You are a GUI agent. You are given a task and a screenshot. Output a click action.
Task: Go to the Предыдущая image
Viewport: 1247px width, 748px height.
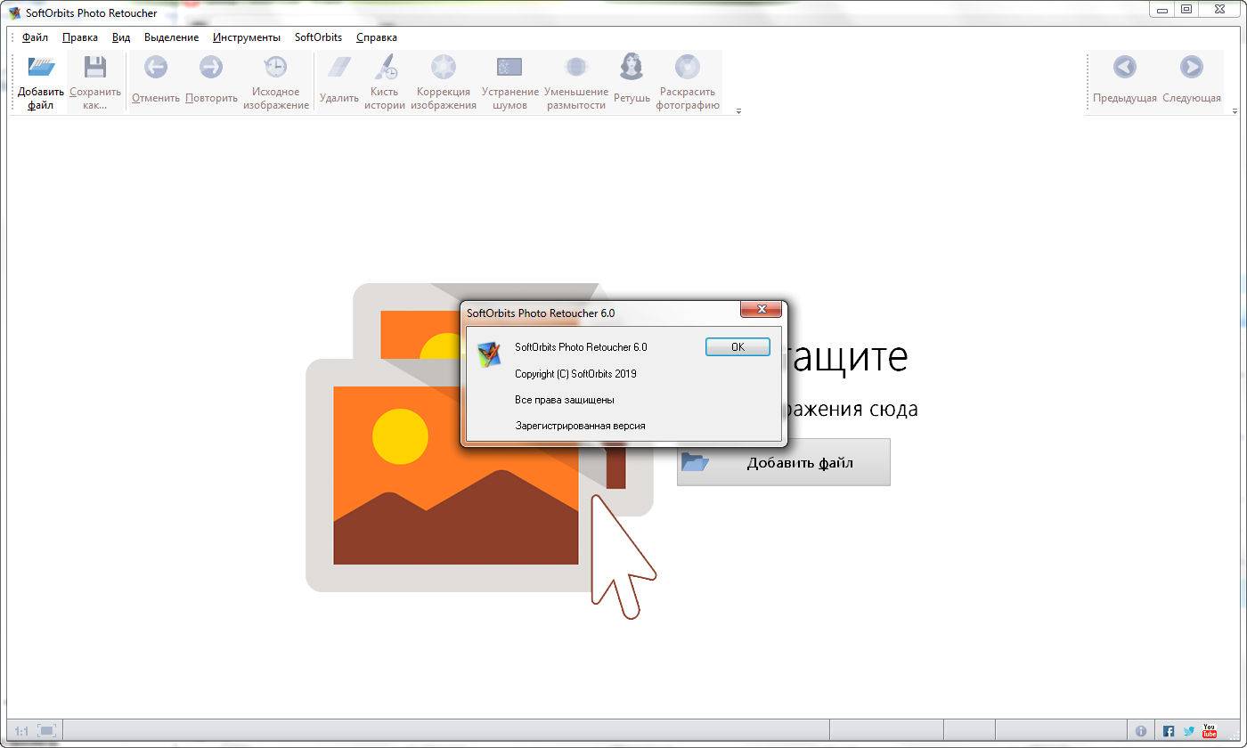[1125, 67]
